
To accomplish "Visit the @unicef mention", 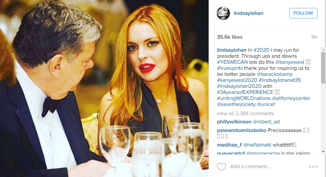I will pyautogui.click(x=266, y=104).
